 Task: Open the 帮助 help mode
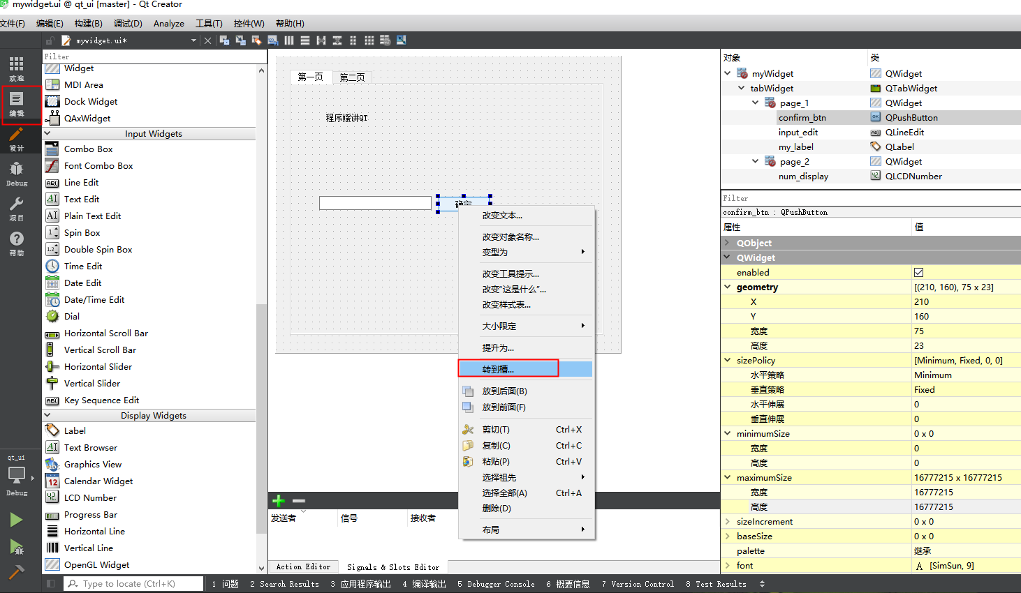(17, 243)
